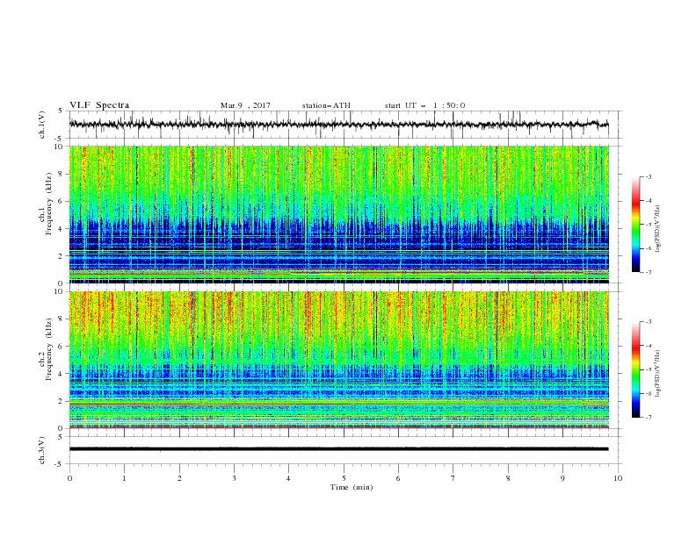Click the "-5" tick on lower colorbar

pos(649,369)
